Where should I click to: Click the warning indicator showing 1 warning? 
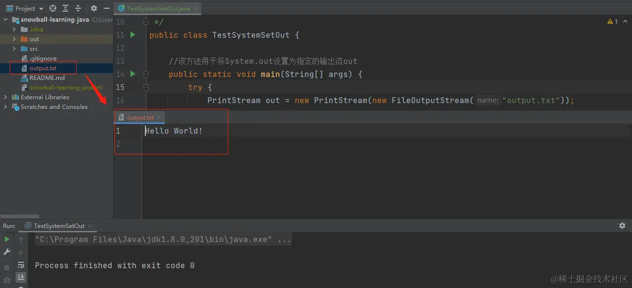point(613,22)
